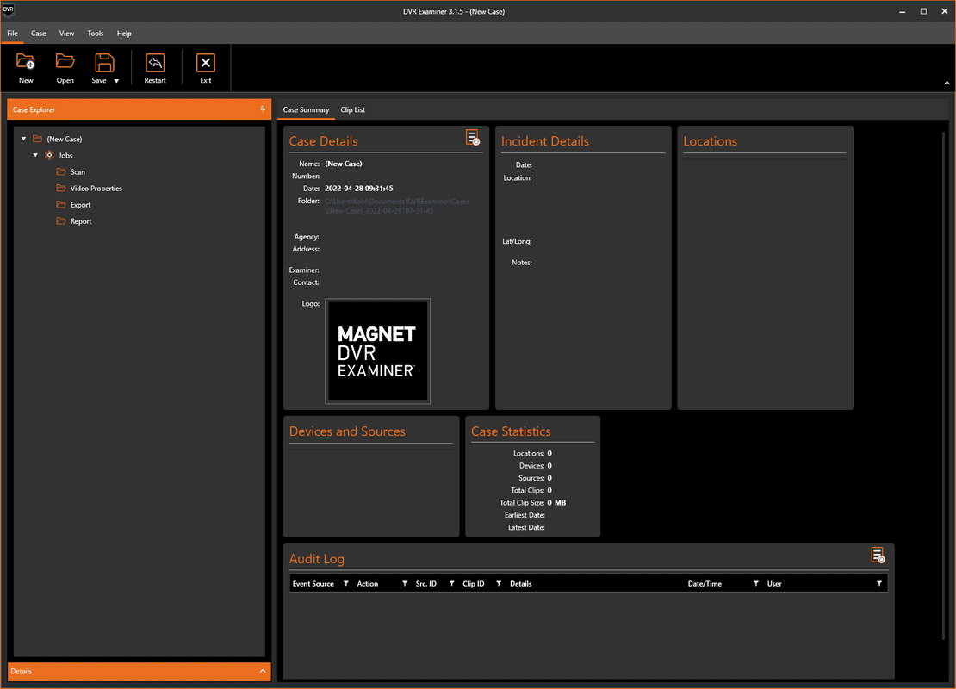Viewport: 956px width, 689px height.
Task: Open the Case Details edit icon
Action: pos(473,138)
